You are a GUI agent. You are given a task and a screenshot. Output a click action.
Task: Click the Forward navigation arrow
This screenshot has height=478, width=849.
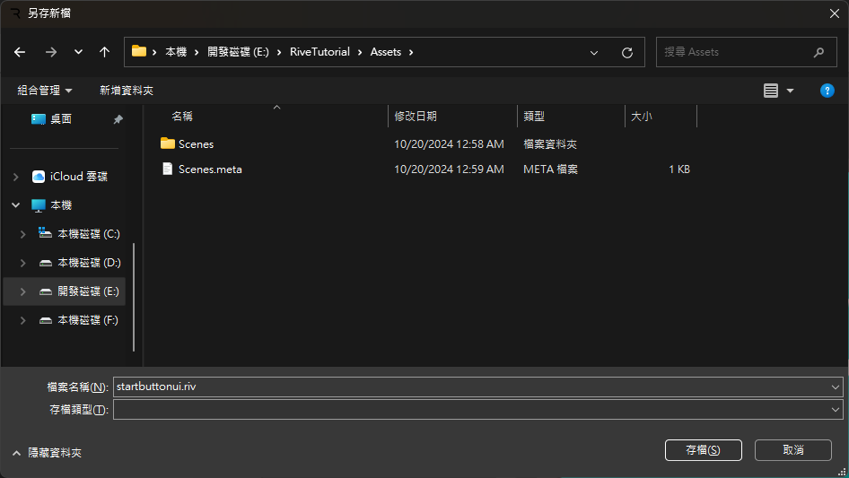point(50,52)
